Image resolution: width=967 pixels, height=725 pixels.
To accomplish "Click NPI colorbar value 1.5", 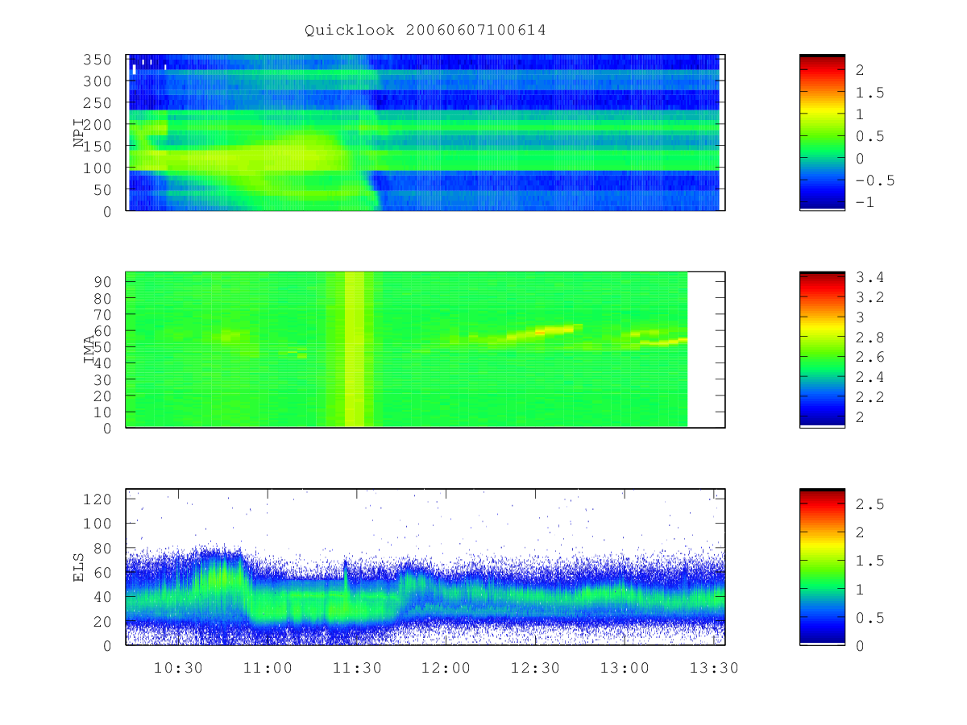I will [870, 93].
